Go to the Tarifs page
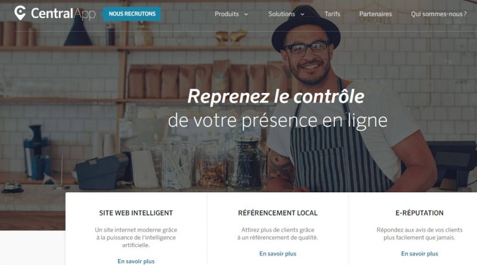 click(332, 14)
